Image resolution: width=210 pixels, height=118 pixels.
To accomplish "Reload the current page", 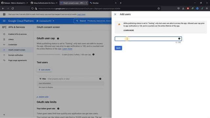I will 12,9.
